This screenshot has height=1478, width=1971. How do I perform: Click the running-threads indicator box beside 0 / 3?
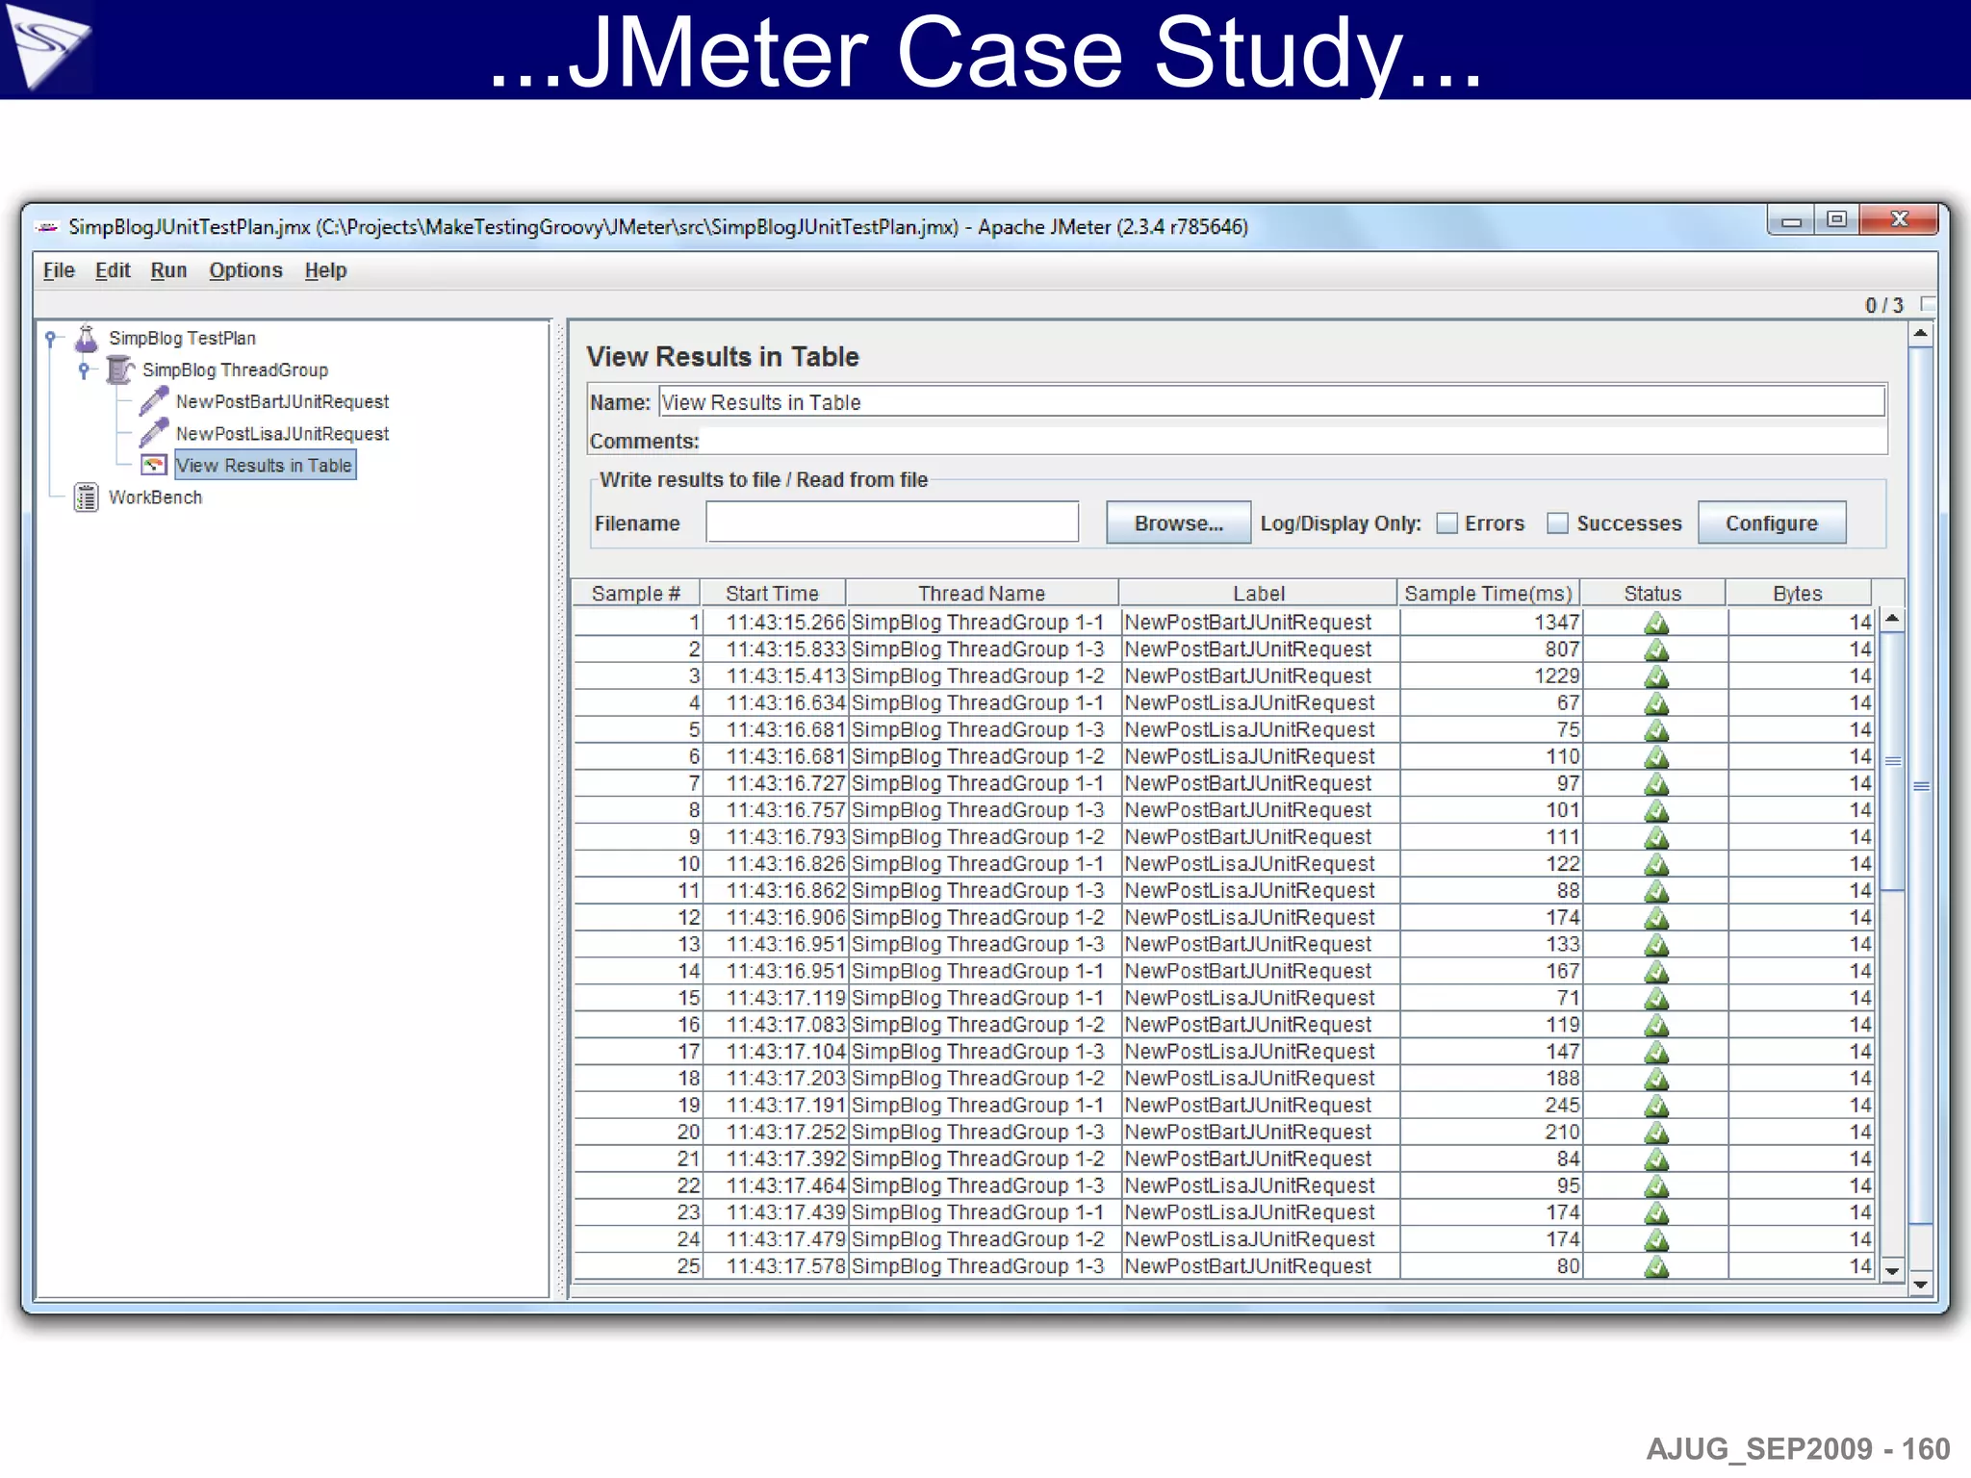(1927, 304)
